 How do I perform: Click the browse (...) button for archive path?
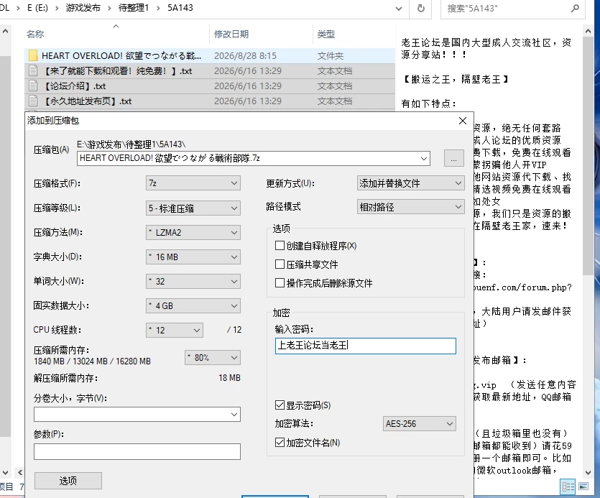pos(454,159)
